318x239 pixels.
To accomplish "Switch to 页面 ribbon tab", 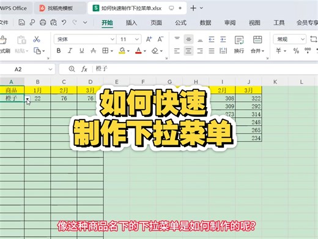I will [x=156, y=23].
